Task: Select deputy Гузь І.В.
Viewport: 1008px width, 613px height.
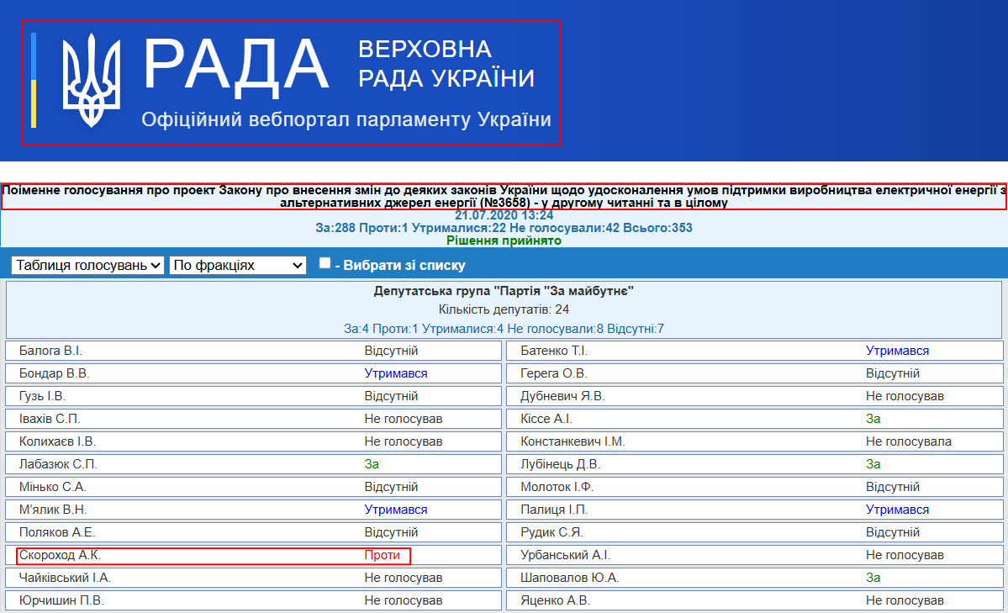Action: (x=42, y=396)
